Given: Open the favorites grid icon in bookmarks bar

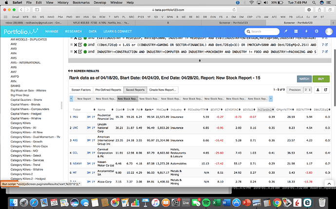Looking at the screenshot, I should (x=5, y=17).
